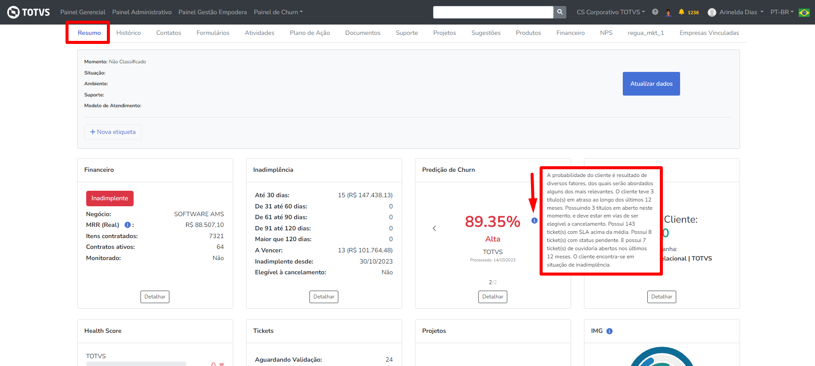Switch to the Histórico tab
Viewport: 815px width, 366px height.
coord(128,33)
